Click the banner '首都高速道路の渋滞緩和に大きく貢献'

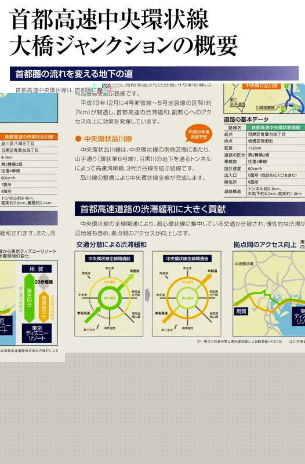(153, 209)
